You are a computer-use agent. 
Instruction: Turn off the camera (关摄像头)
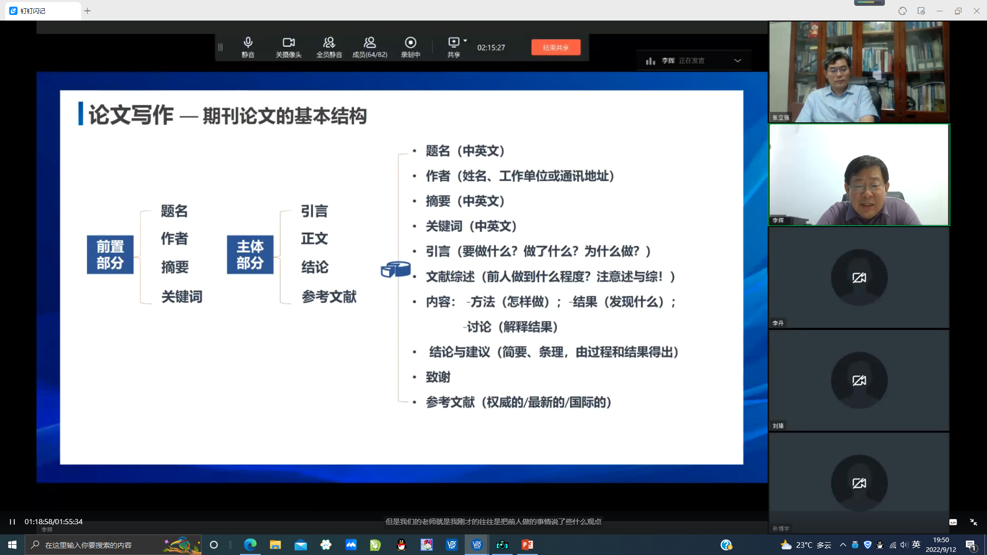point(288,47)
